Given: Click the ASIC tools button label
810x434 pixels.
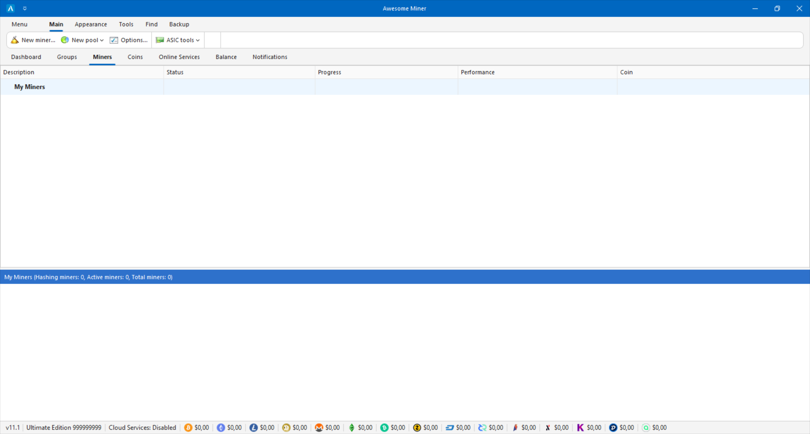Looking at the screenshot, I should (180, 40).
